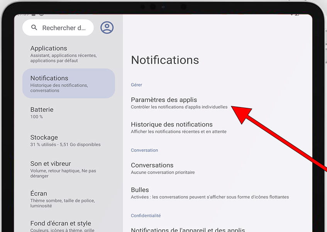Select the Notifications category in sidebar

(69, 84)
